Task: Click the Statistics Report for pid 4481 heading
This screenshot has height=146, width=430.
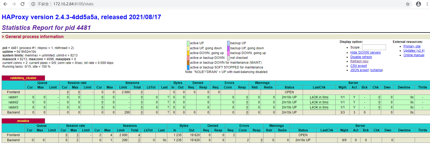Action: [46, 28]
